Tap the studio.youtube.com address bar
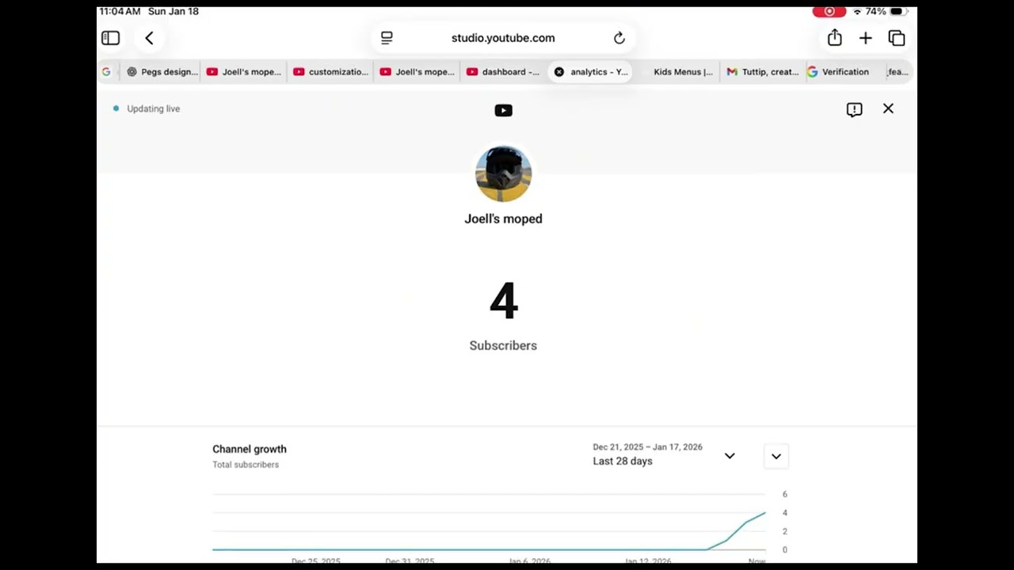Image resolution: width=1014 pixels, height=570 pixels. (x=503, y=38)
